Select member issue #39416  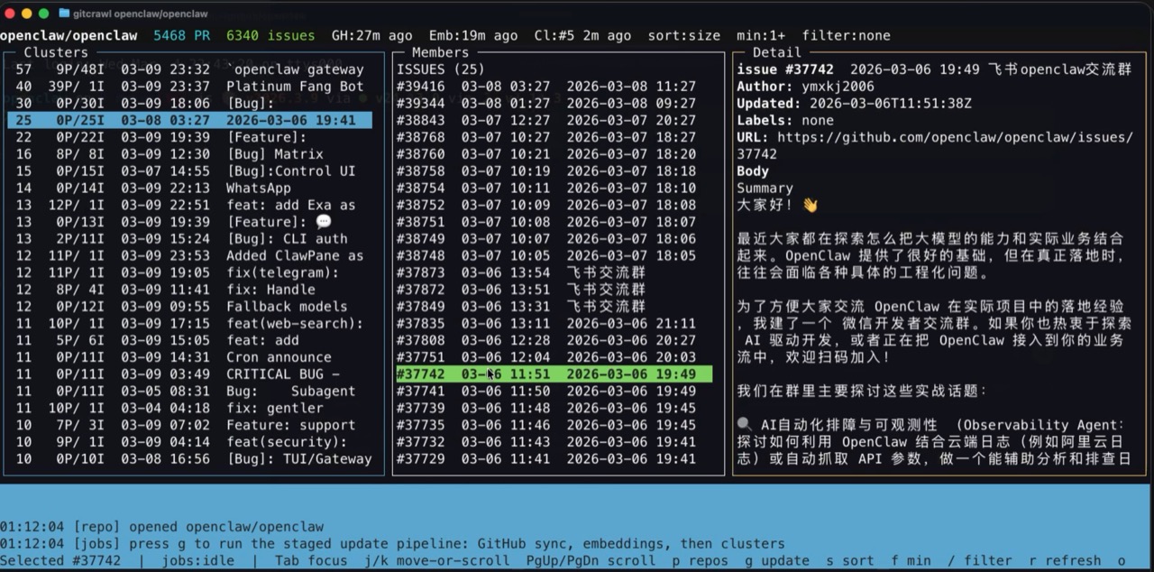(554, 87)
